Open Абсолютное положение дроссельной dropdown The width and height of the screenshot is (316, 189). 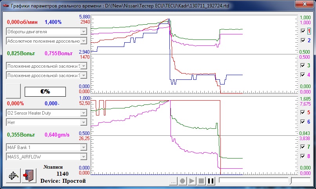pyautogui.click(x=84, y=41)
